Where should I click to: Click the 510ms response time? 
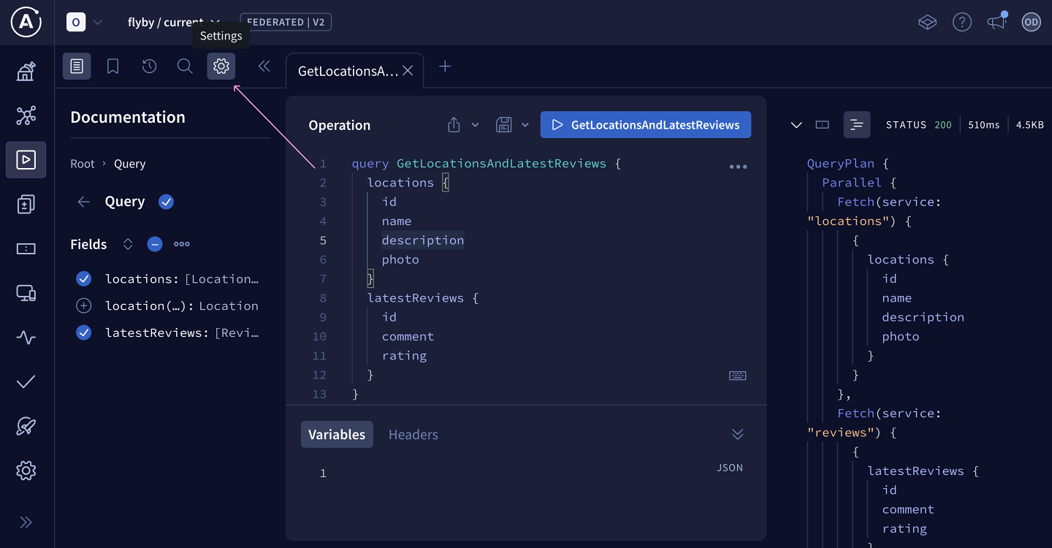[x=983, y=125]
